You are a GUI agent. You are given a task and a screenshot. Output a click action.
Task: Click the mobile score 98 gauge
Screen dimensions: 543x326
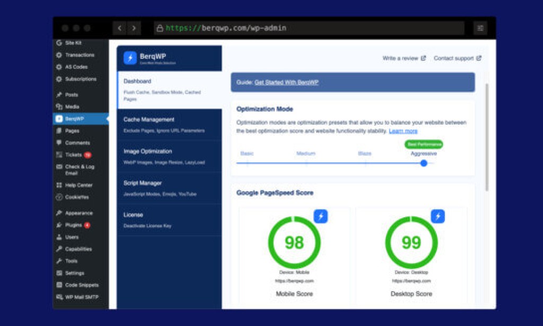(x=294, y=242)
